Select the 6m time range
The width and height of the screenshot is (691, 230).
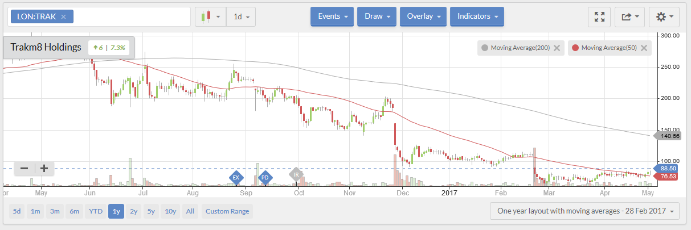tap(74, 212)
